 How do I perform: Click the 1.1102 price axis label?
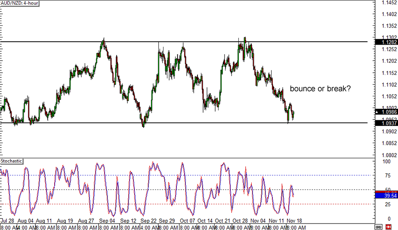(x=389, y=85)
